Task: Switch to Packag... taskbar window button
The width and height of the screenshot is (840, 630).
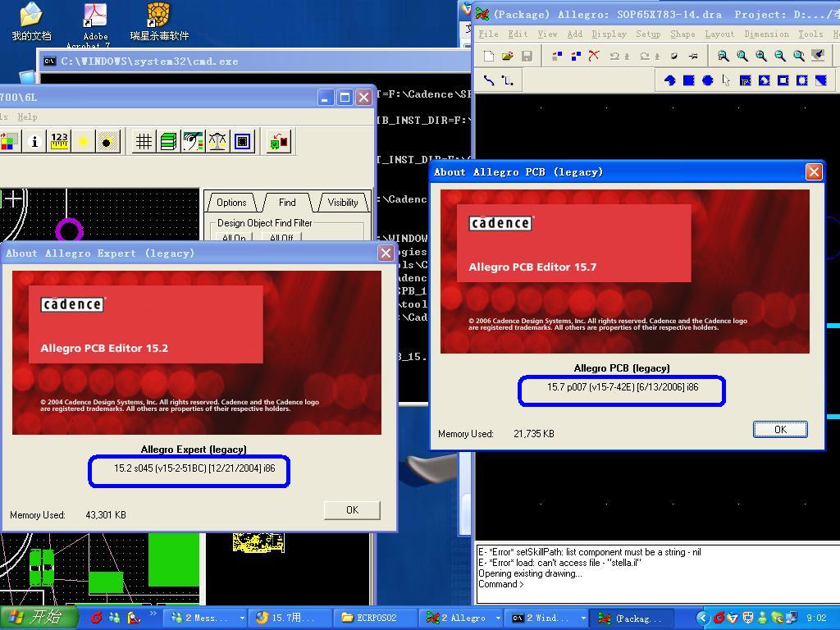Action: click(x=631, y=618)
